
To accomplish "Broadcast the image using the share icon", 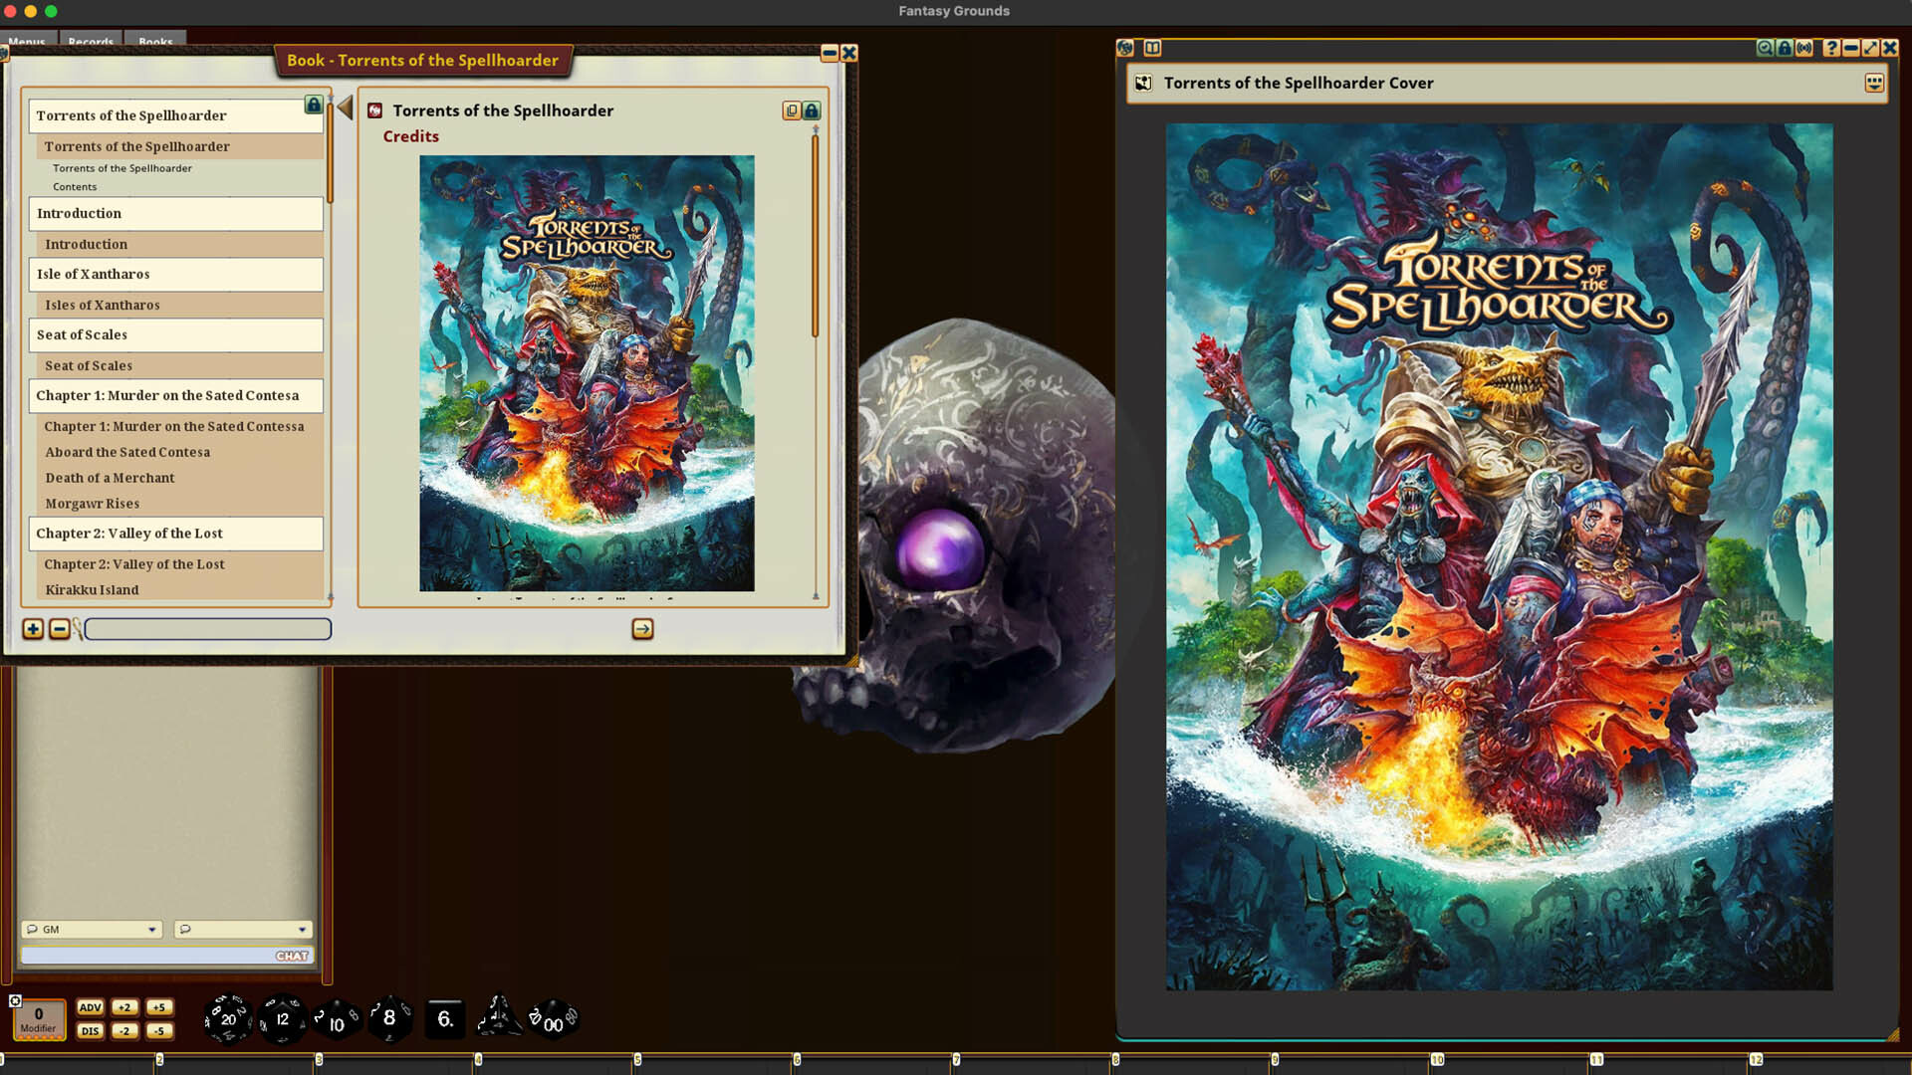I will (1804, 48).
